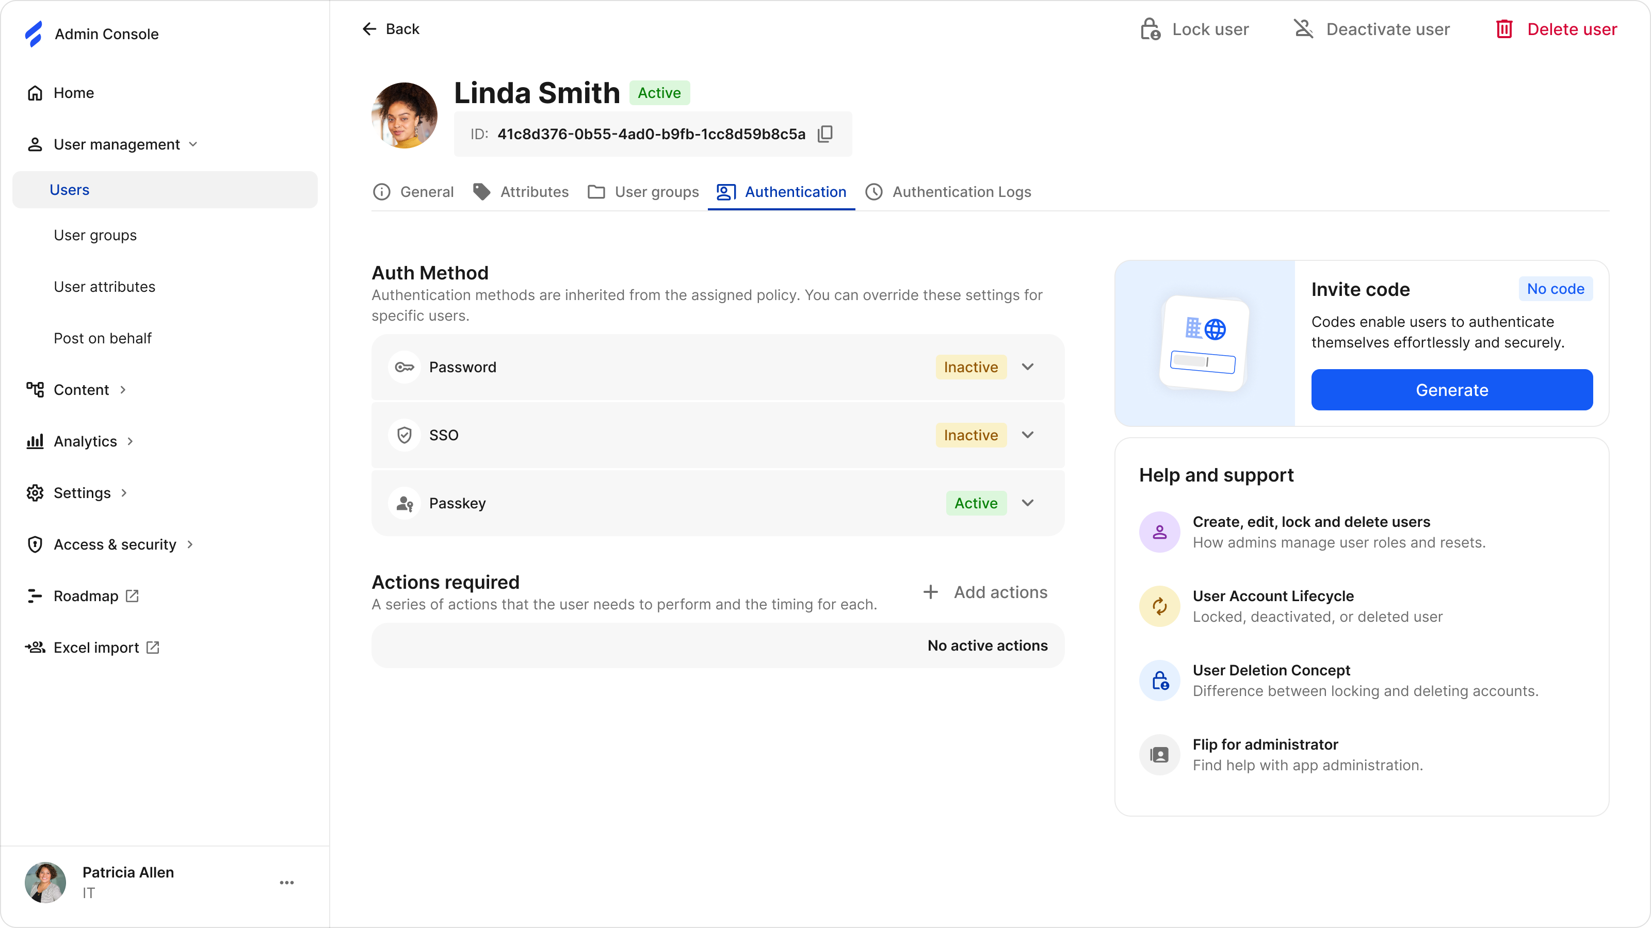Click the SSO shield icon

(x=404, y=435)
